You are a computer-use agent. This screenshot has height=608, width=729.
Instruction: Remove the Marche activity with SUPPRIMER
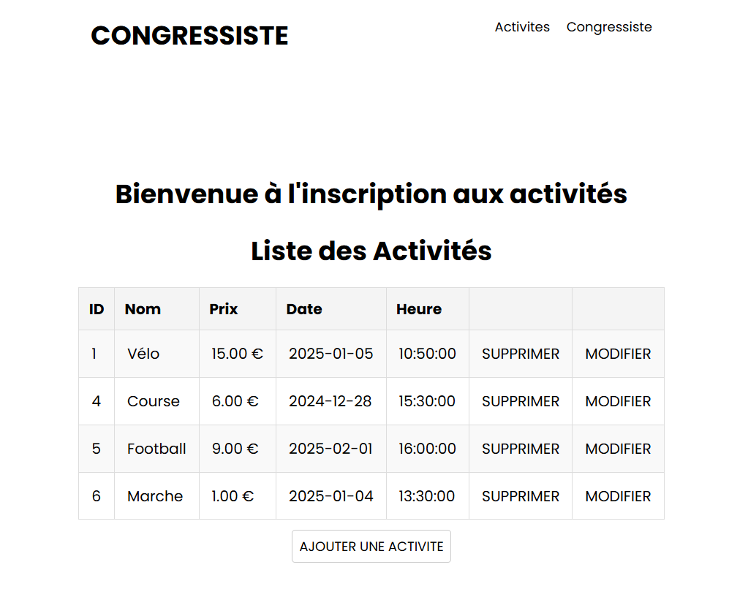pos(521,496)
